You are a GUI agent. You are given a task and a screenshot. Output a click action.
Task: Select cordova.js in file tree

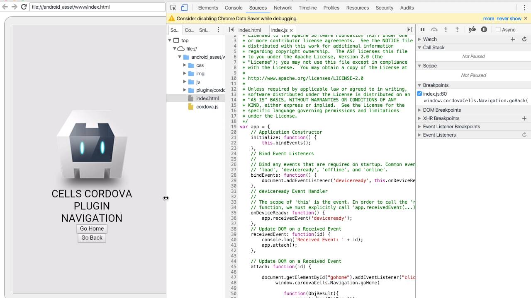click(207, 107)
